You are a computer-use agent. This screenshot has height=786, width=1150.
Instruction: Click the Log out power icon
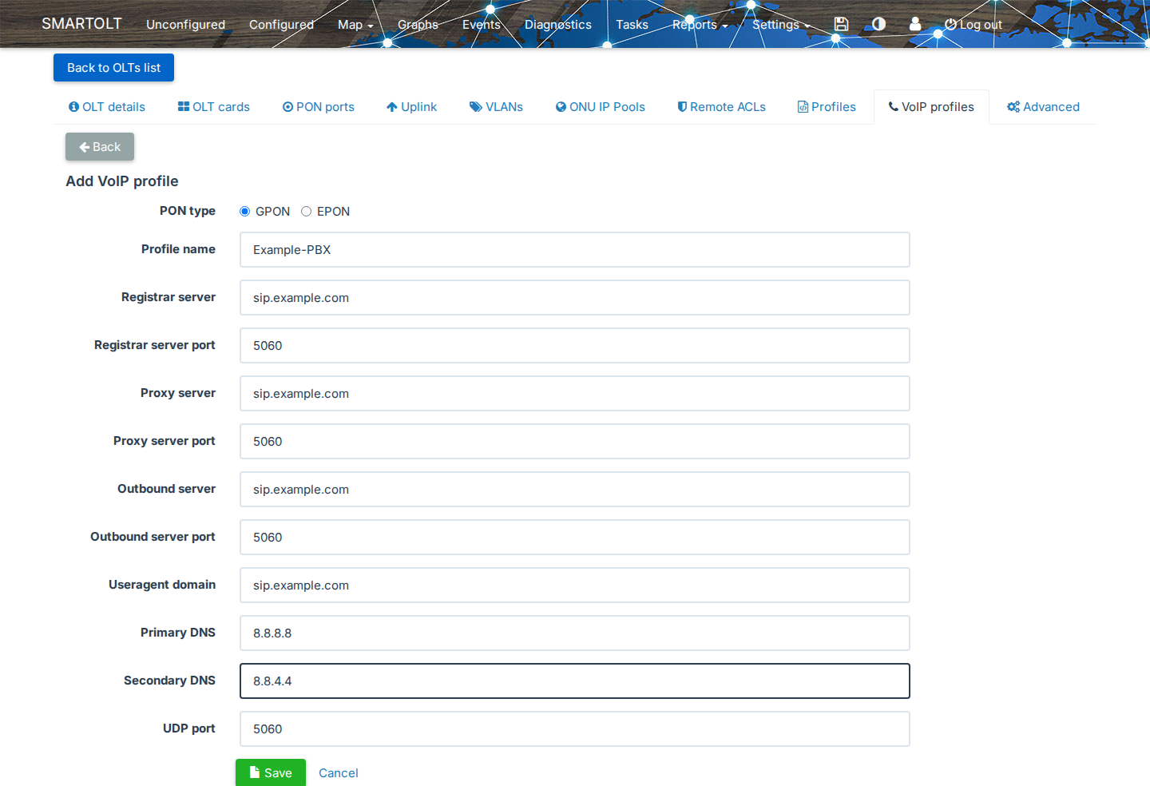click(x=950, y=25)
